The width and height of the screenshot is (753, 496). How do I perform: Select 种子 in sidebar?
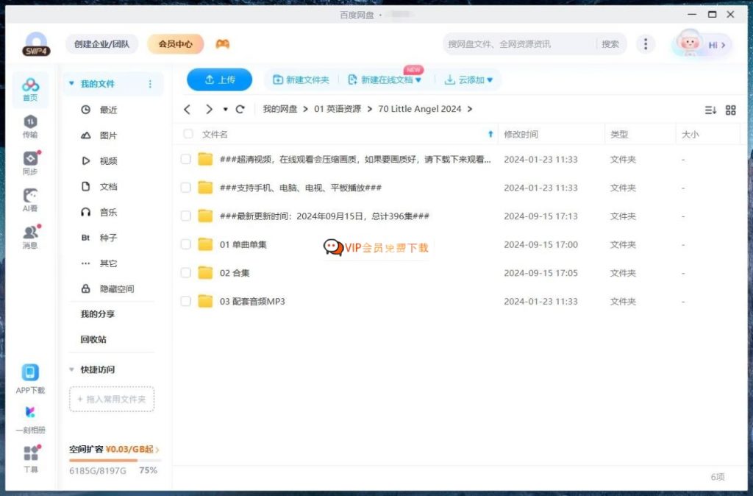tap(108, 238)
